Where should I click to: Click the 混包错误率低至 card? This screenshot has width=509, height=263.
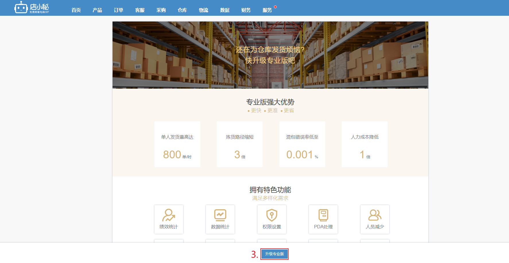point(302,144)
